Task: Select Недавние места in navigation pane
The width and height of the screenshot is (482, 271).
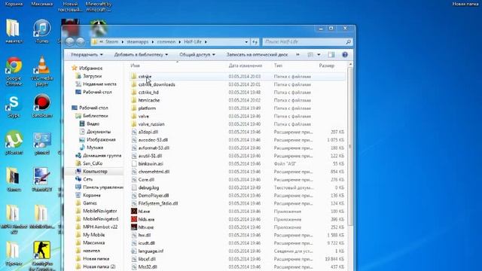Action: [x=99, y=84]
